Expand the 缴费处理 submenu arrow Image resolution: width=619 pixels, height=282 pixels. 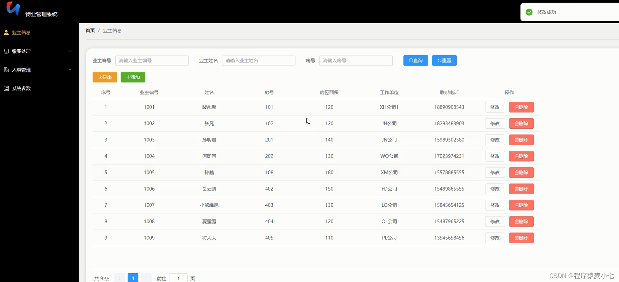70,51
